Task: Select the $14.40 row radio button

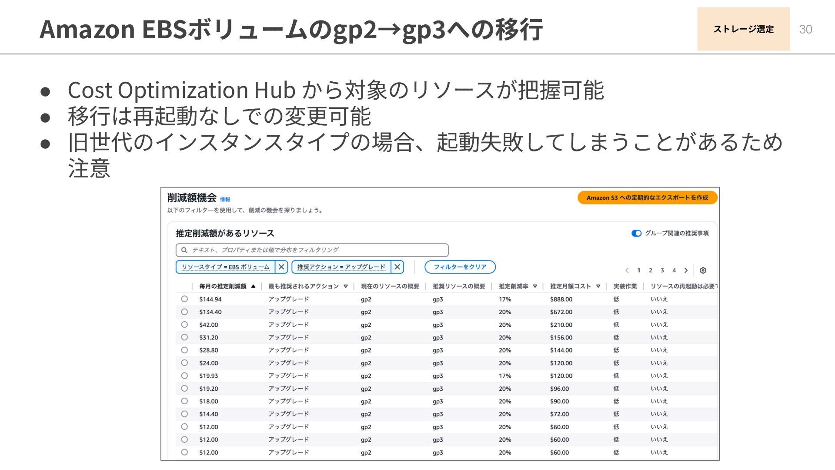Action: coord(184,414)
